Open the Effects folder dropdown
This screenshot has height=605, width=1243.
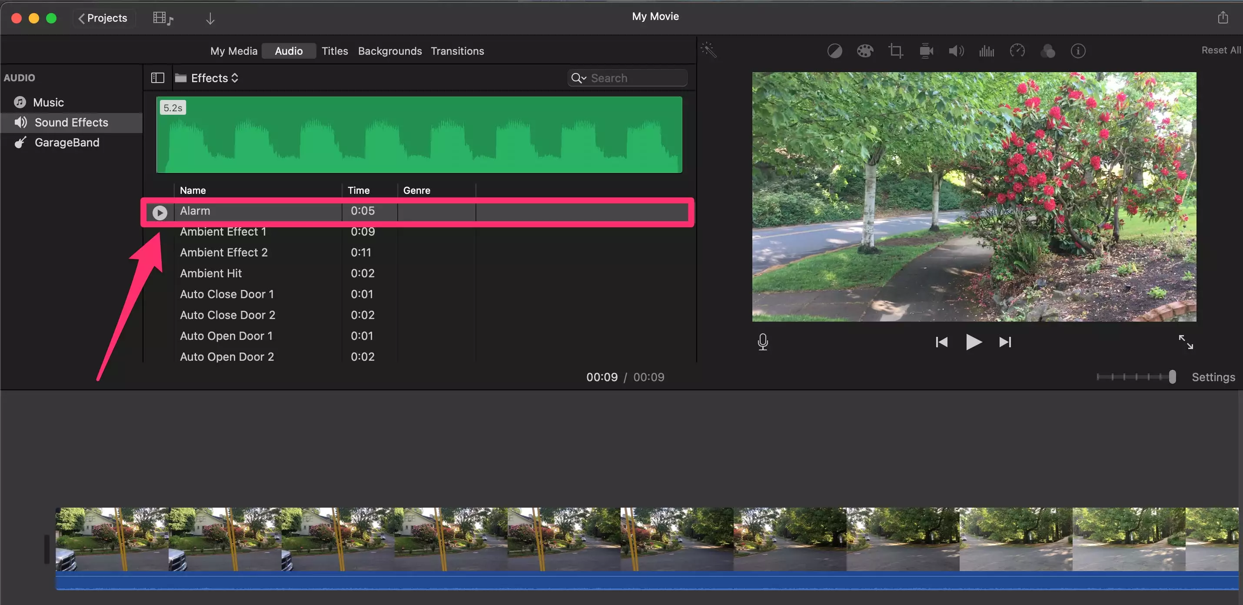click(x=214, y=78)
